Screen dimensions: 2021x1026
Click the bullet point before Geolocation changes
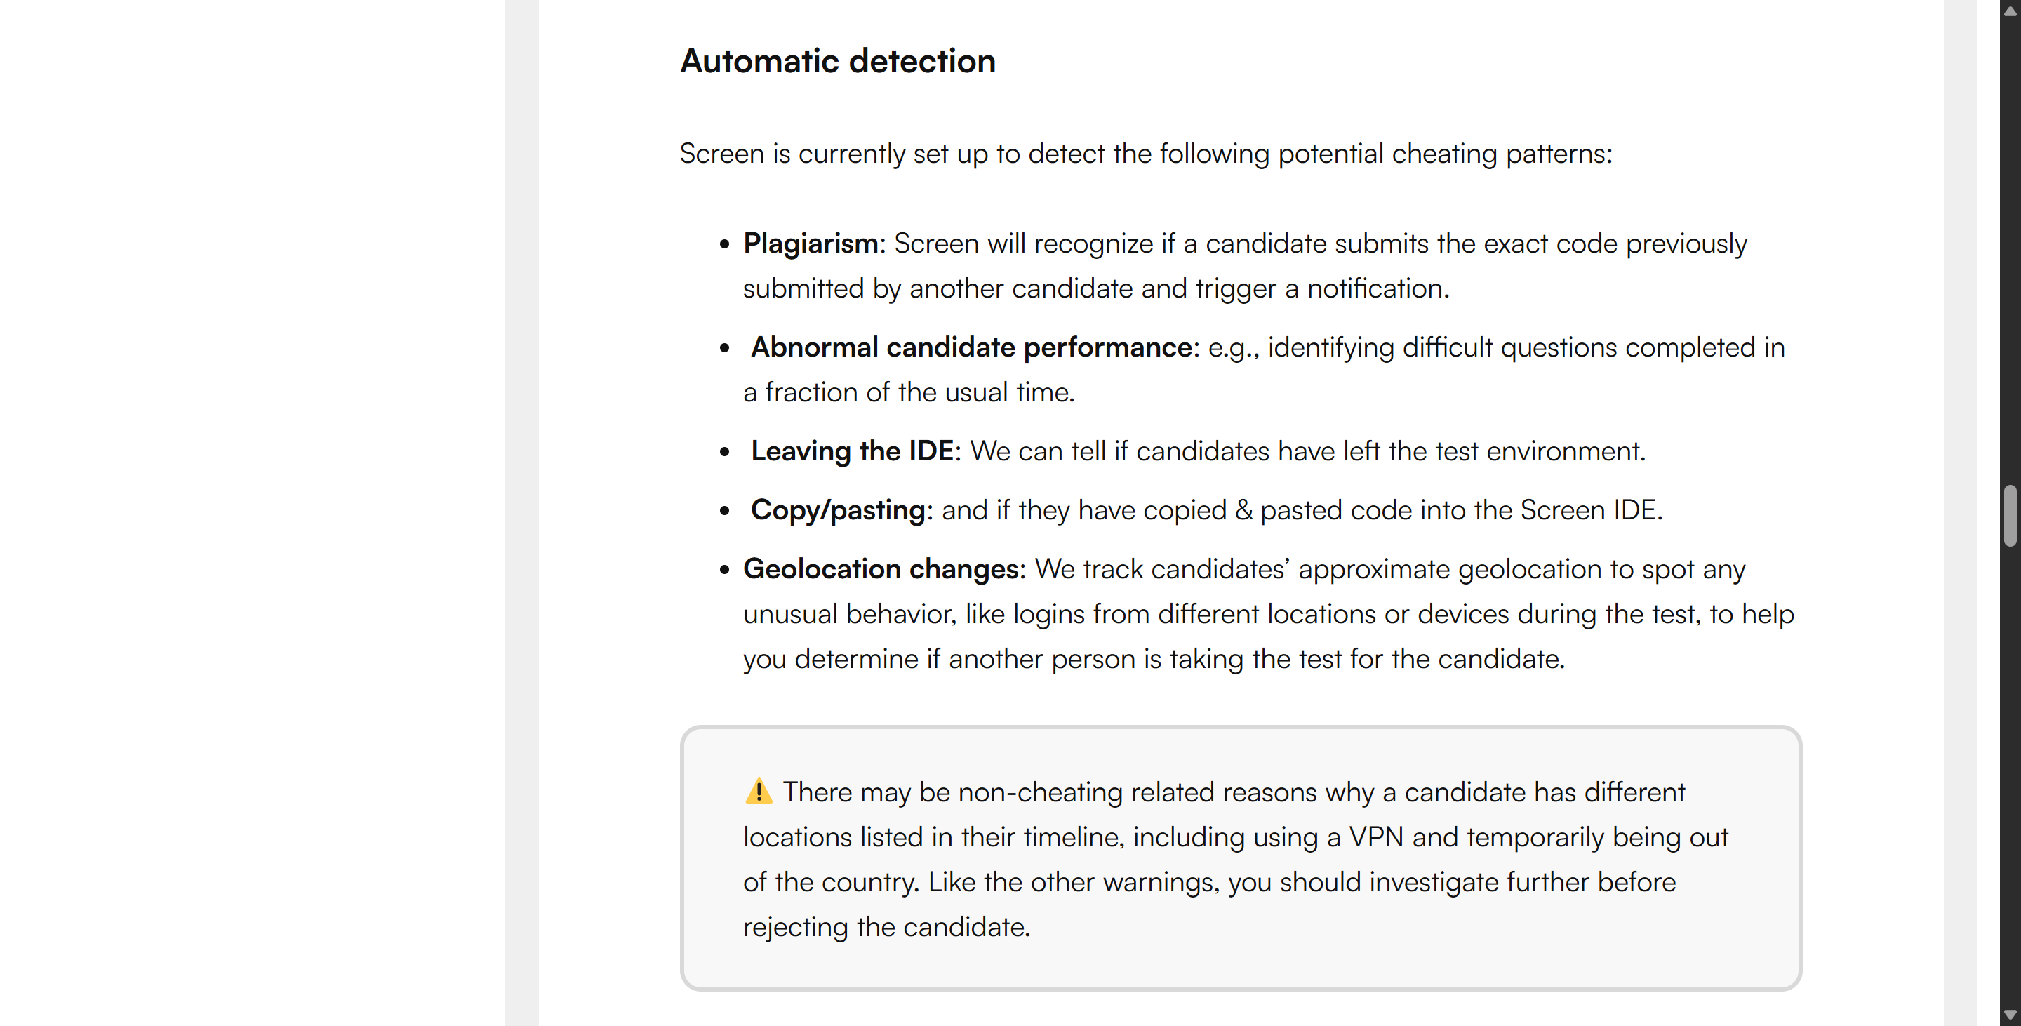point(724,571)
